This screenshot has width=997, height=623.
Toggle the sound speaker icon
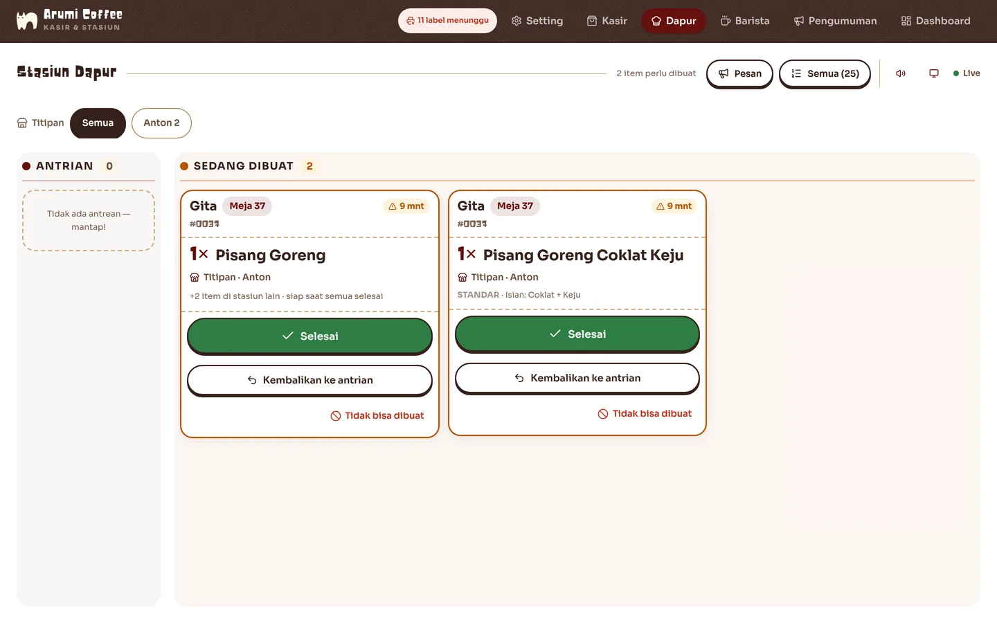pyautogui.click(x=901, y=73)
